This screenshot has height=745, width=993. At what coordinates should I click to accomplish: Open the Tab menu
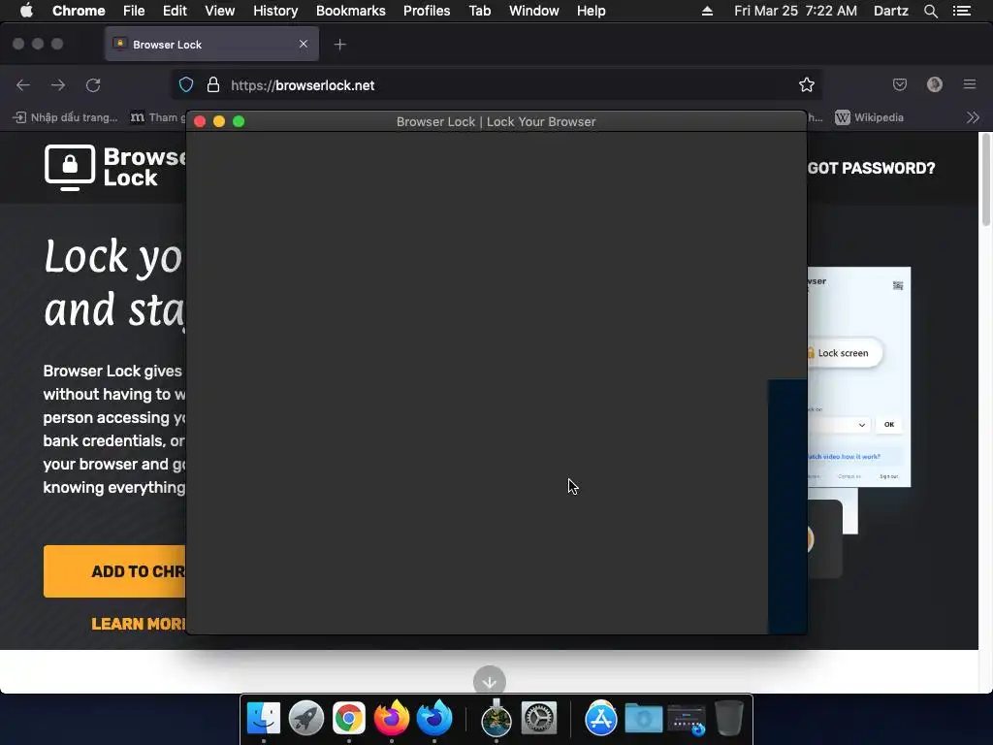click(479, 11)
